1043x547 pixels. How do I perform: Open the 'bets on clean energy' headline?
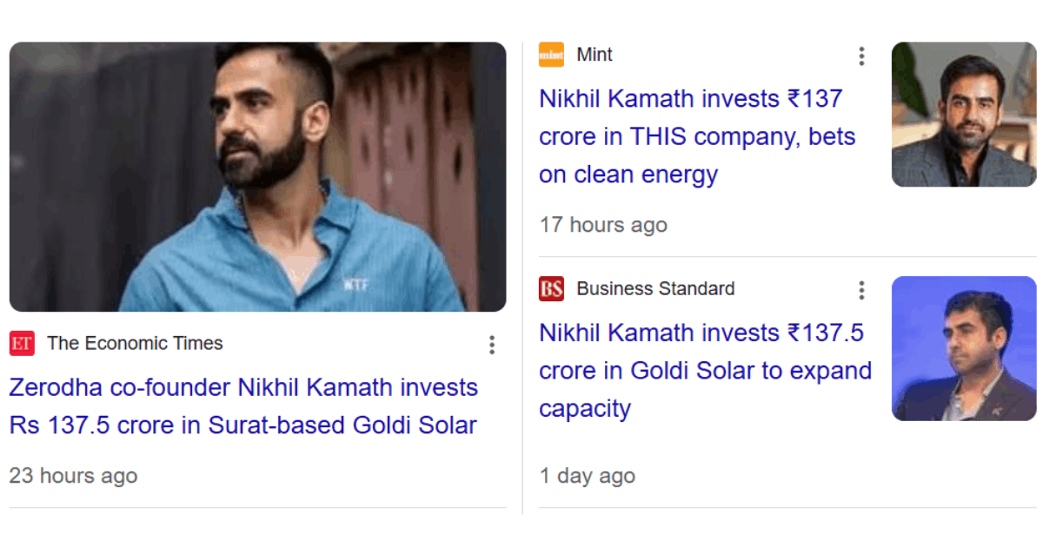click(697, 136)
